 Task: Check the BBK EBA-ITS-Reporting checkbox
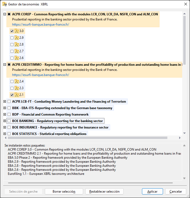pos(9,108)
